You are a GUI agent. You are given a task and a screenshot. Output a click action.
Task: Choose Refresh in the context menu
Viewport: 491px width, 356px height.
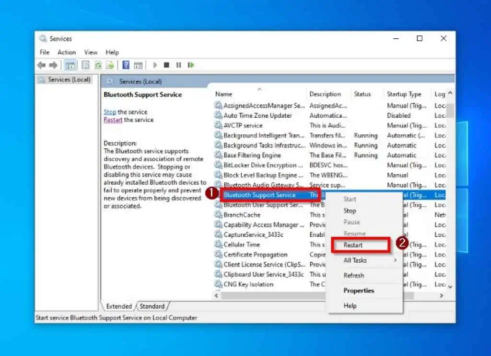tap(365, 275)
